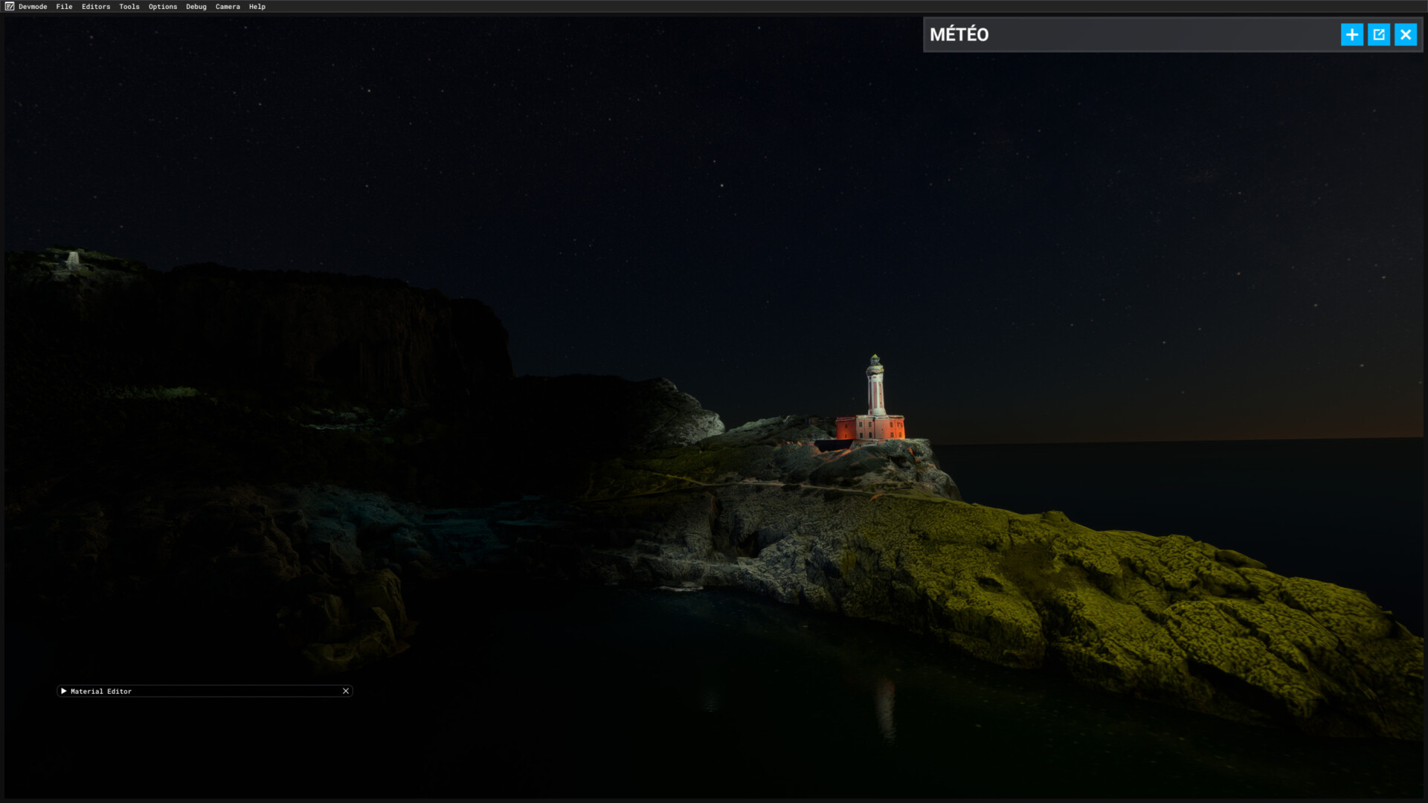Image resolution: width=1428 pixels, height=803 pixels.
Task: Open the File menu
Action: point(64,7)
